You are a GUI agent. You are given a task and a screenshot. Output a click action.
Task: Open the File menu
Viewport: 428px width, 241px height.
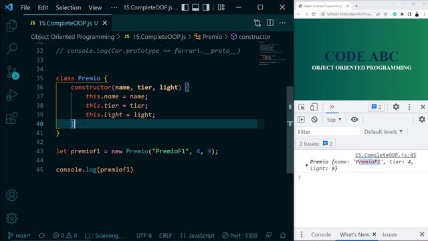tap(25, 7)
